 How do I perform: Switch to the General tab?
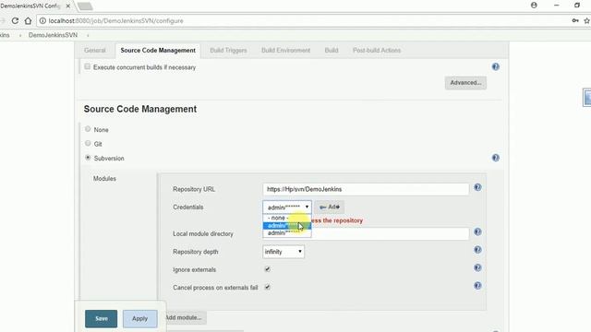95,50
